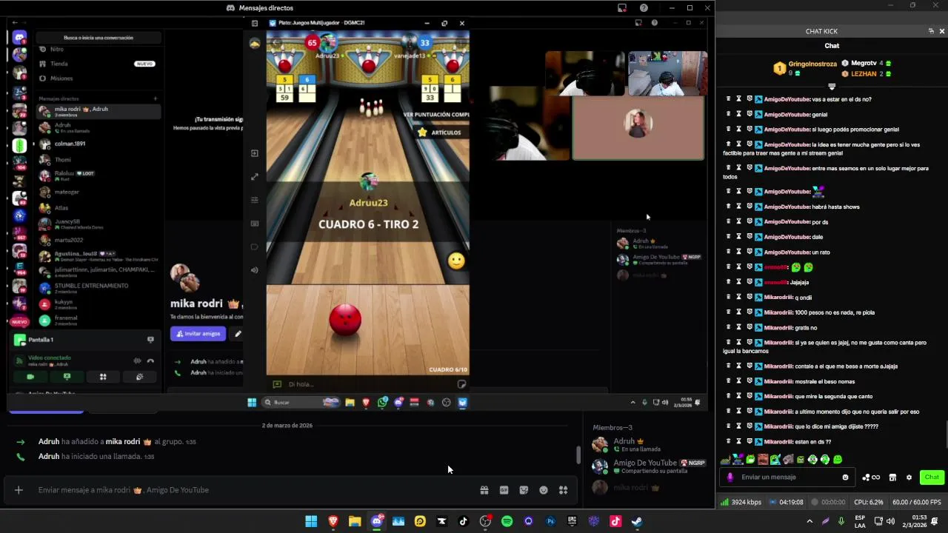Screen dimensions: 948x533
Task: Select member Amigo De YouTube in Miembros list
Action: 648,466
